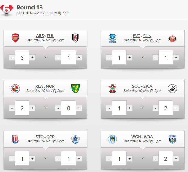The height and width of the screenshot is (172, 188).
Task: Click the Swansea City swan badge
Action: pos(172,88)
